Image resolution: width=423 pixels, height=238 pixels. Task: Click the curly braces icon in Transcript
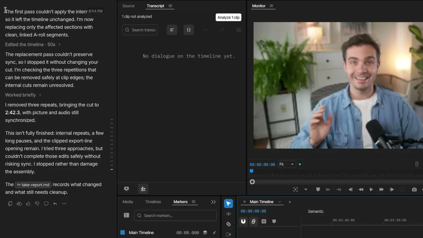click(189, 30)
